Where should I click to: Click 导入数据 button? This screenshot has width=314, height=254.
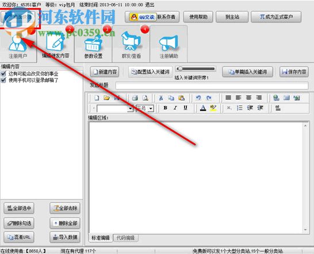click(65, 237)
